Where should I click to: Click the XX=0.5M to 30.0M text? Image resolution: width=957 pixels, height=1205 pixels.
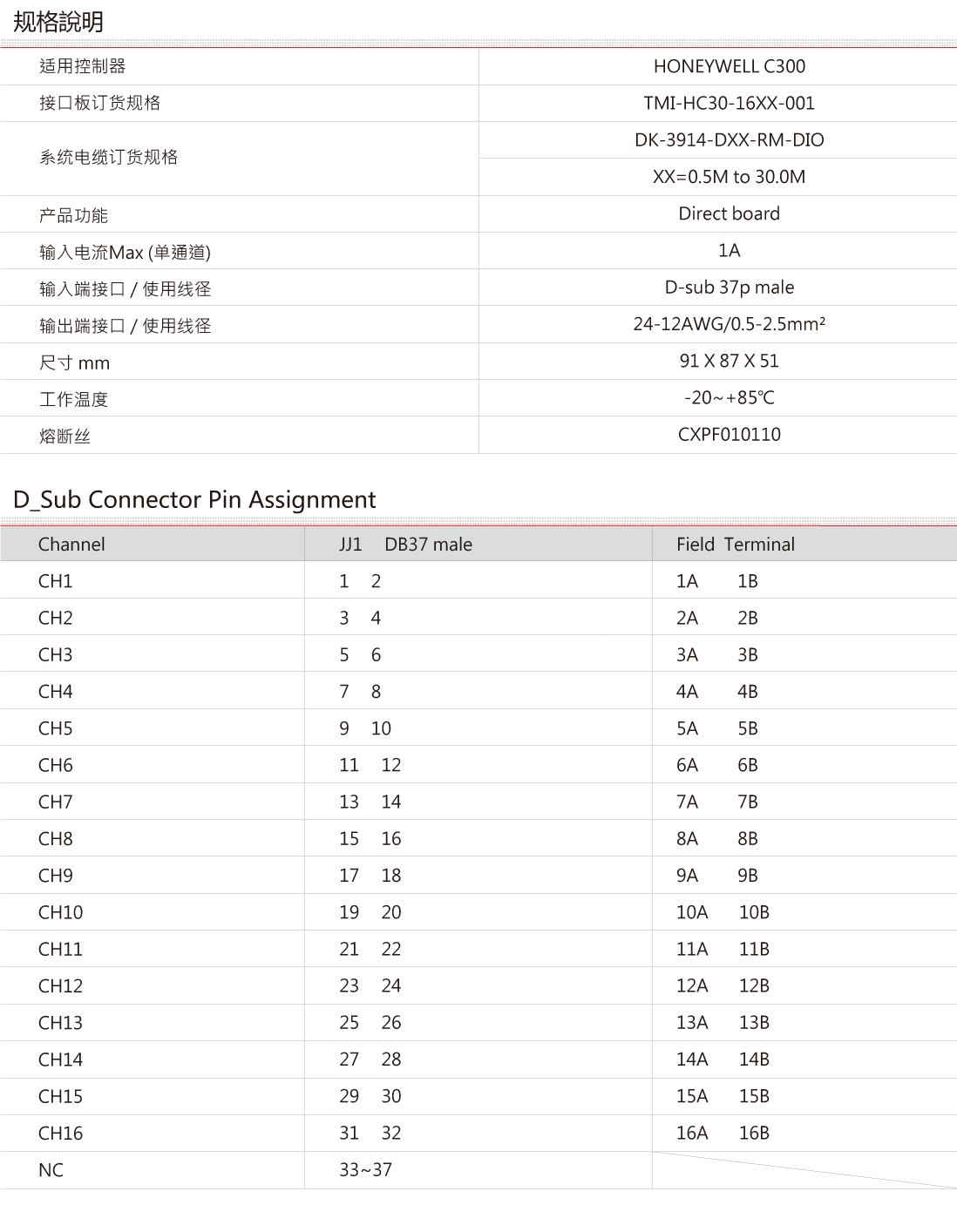click(x=729, y=177)
